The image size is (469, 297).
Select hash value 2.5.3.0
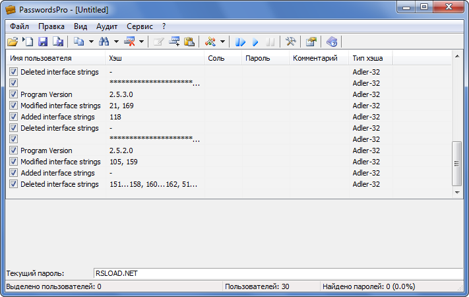tap(121, 94)
